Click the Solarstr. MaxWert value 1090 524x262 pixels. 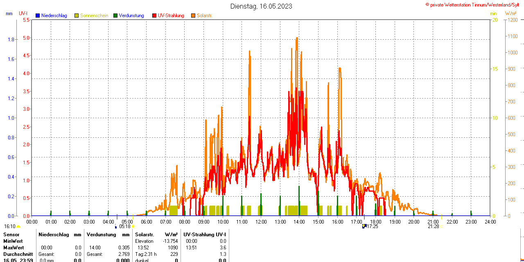tap(172, 247)
